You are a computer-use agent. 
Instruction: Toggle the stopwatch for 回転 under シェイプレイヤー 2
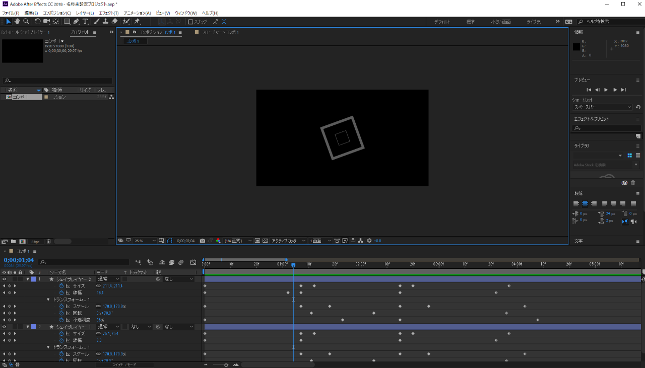(61, 313)
